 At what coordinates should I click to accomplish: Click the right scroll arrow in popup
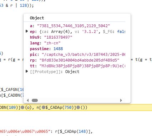121,101
